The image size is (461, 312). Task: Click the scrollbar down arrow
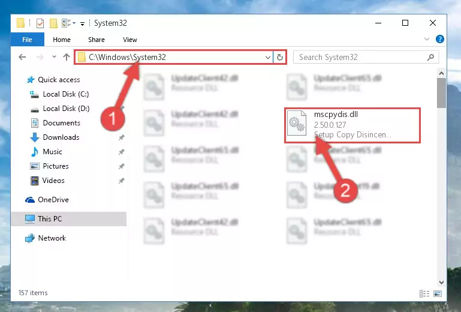click(441, 283)
